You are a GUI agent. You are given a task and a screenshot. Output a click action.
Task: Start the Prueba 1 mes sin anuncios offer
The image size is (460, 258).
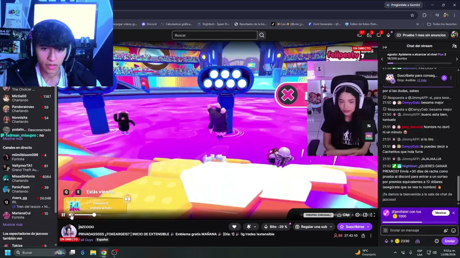coord(421,35)
